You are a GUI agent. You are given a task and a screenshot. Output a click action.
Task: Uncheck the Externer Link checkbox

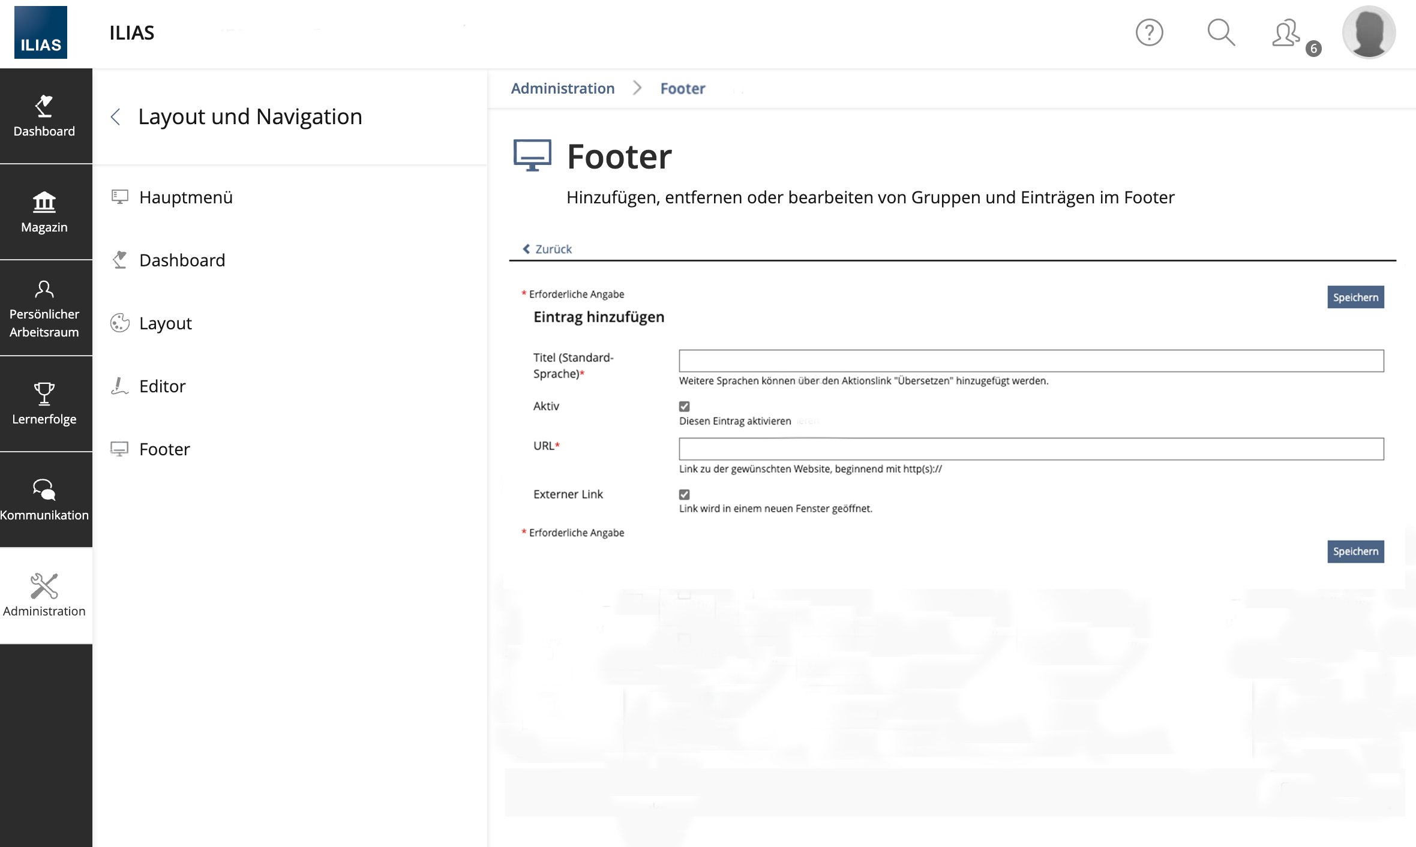pos(684,494)
